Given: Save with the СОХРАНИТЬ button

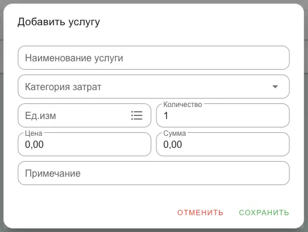Looking at the screenshot, I should click(264, 213).
